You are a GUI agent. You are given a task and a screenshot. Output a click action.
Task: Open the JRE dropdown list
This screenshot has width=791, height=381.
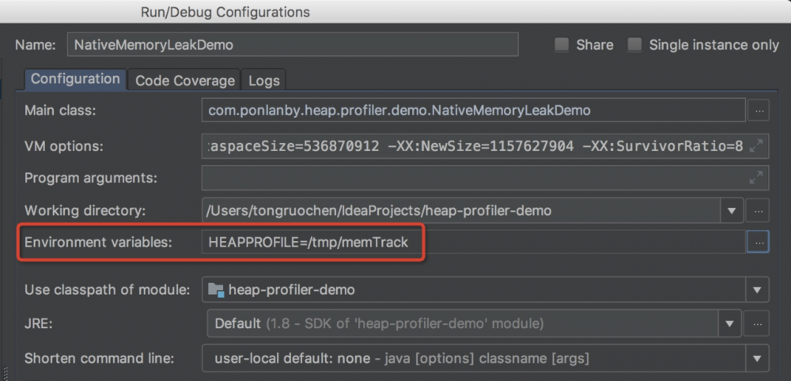click(730, 323)
